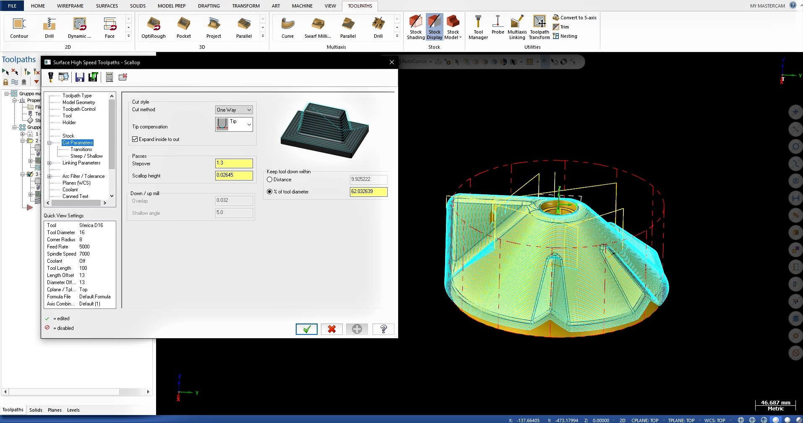This screenshot has height=423, width=803.
Task: Select the Distance radio button
Action: tap(270, 180)
